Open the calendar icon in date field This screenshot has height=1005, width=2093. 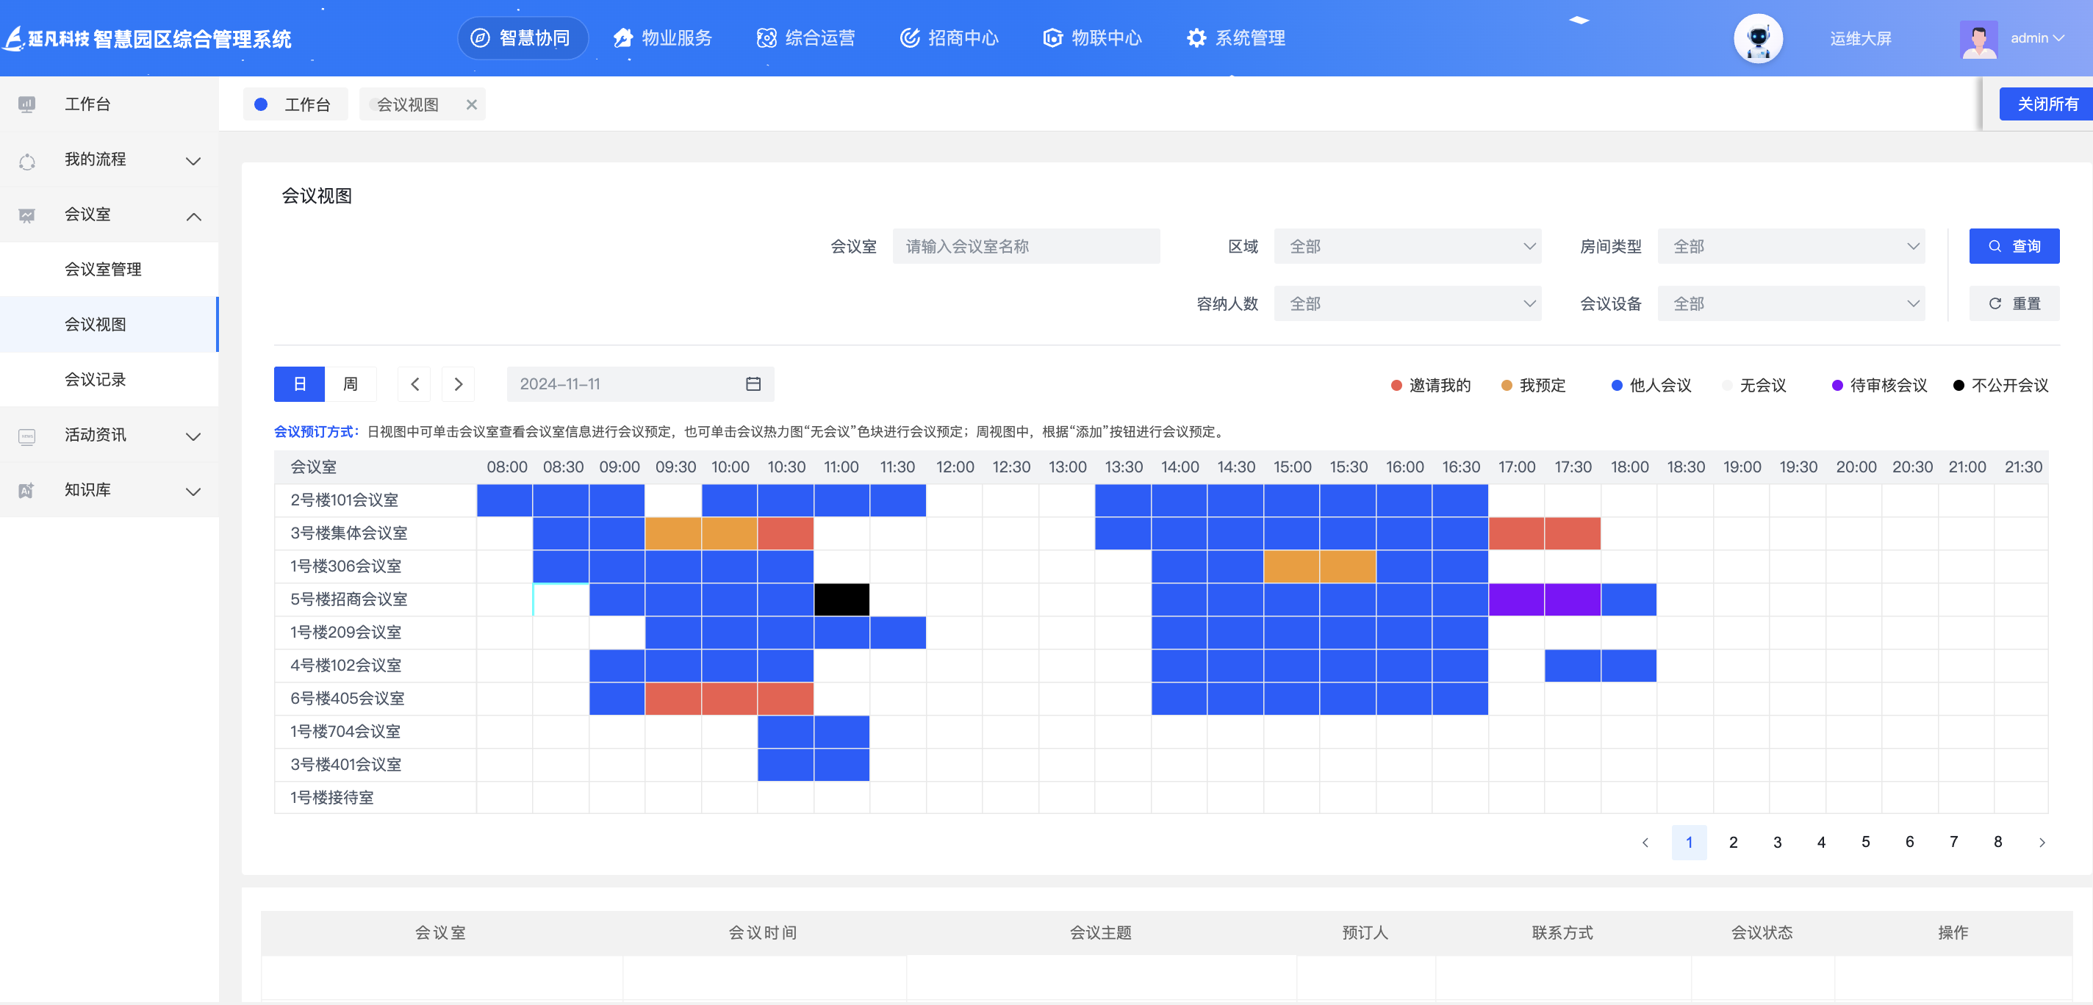753,384
